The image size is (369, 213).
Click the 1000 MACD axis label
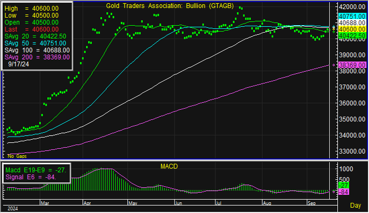tap(346, 169)
